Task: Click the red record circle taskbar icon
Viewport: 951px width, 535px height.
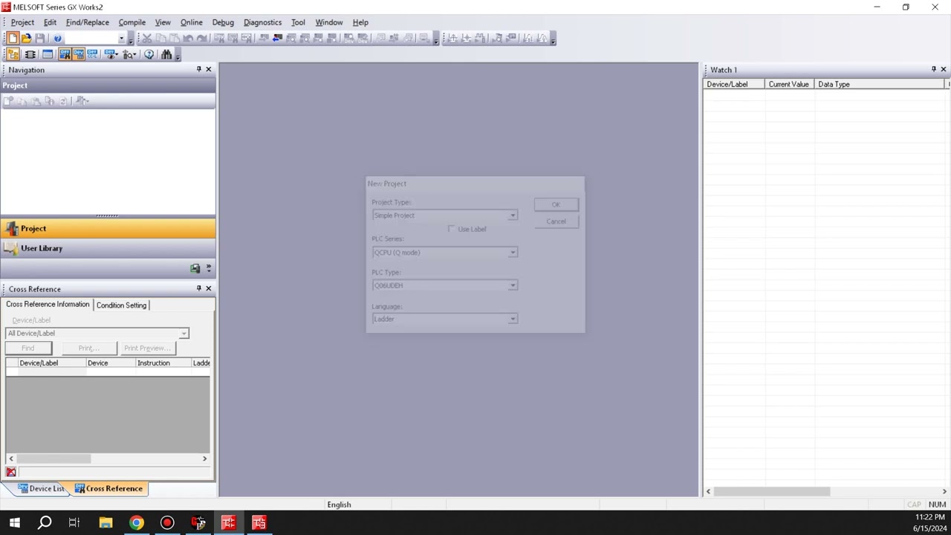Action: tap(167, 523)
